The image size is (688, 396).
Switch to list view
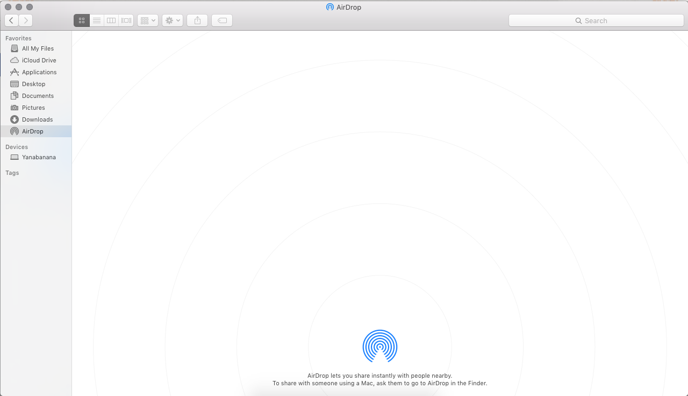[x=97, y=20]
